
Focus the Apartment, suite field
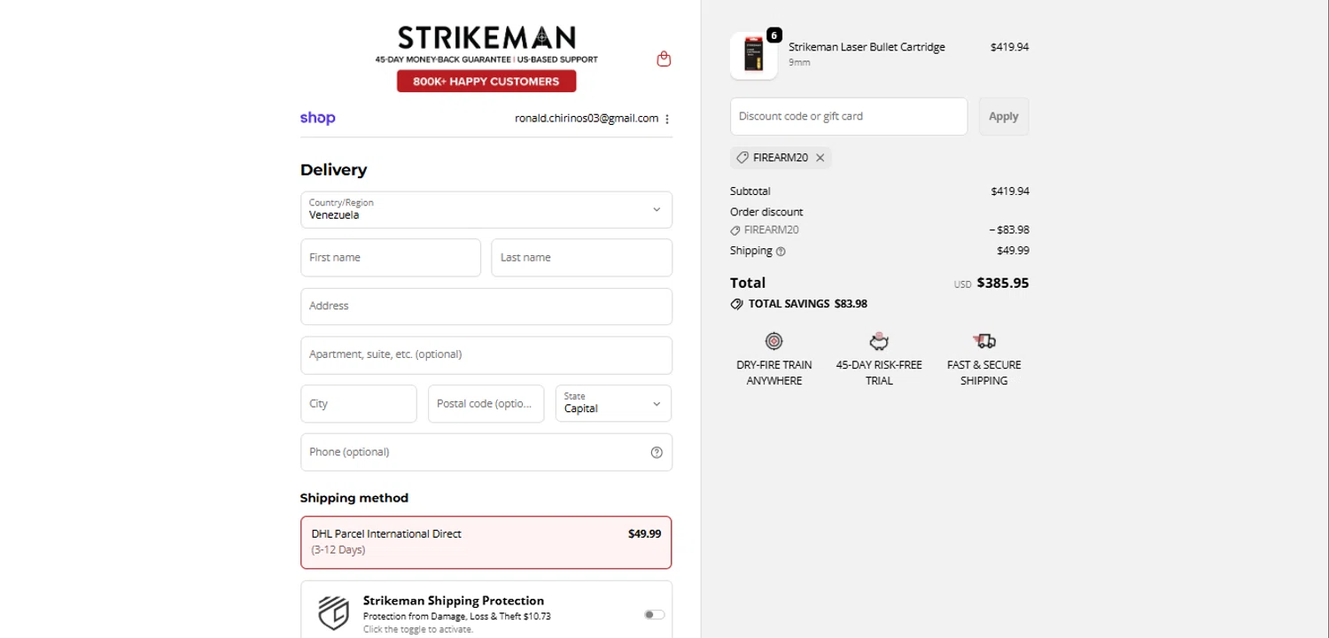point(486,355)
